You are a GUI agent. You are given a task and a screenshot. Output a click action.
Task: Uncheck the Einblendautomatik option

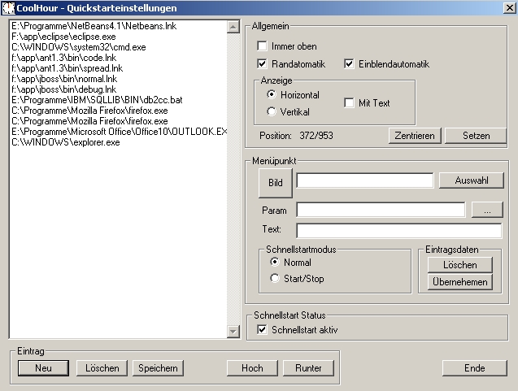(x=349, y=63)
